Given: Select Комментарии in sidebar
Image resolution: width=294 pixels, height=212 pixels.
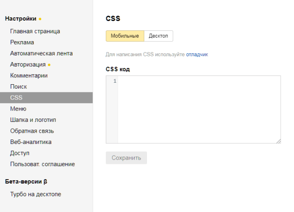Looking at the screenshot, I should [x=29, y=75].
